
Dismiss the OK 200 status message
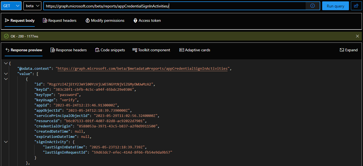[357, 36]
